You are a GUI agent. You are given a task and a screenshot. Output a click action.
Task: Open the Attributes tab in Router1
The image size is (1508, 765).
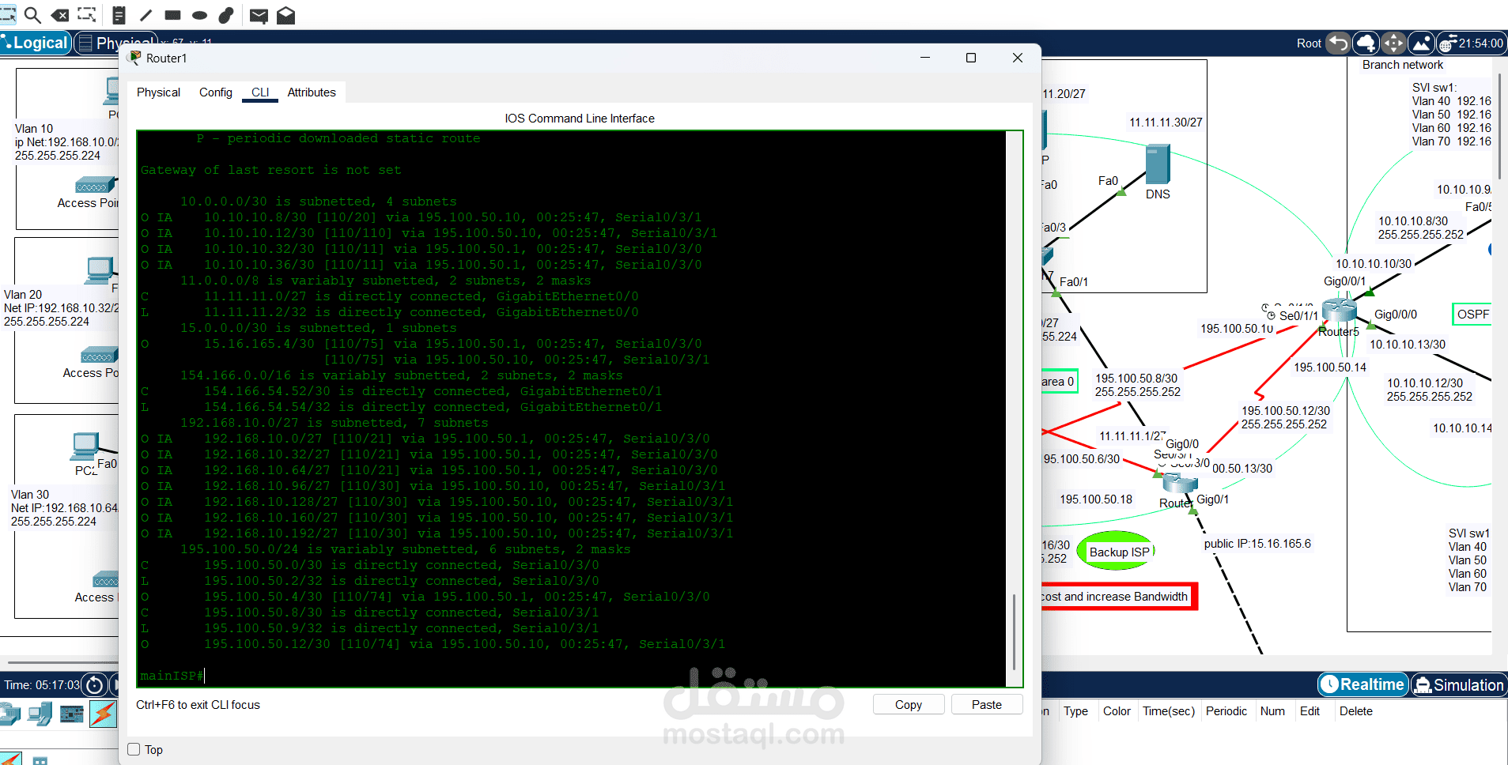pyautogui.click(x=312, y=92)
